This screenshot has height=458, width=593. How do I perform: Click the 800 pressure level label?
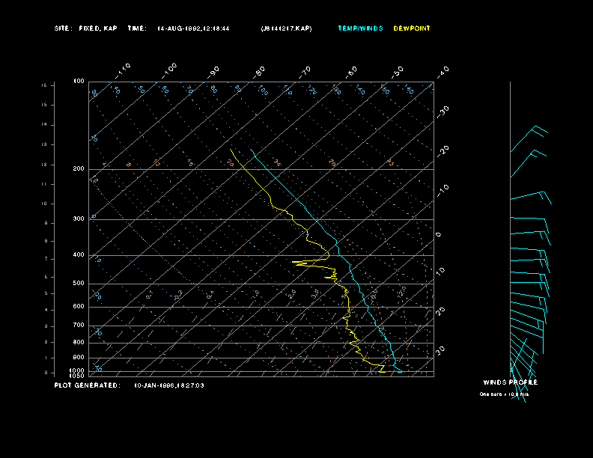tap(79, 342)
